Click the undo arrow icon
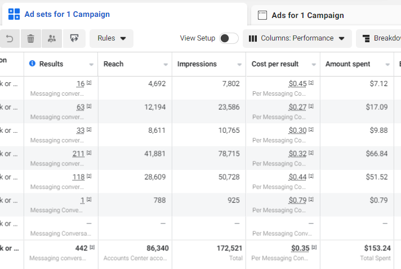 [10, 39]
